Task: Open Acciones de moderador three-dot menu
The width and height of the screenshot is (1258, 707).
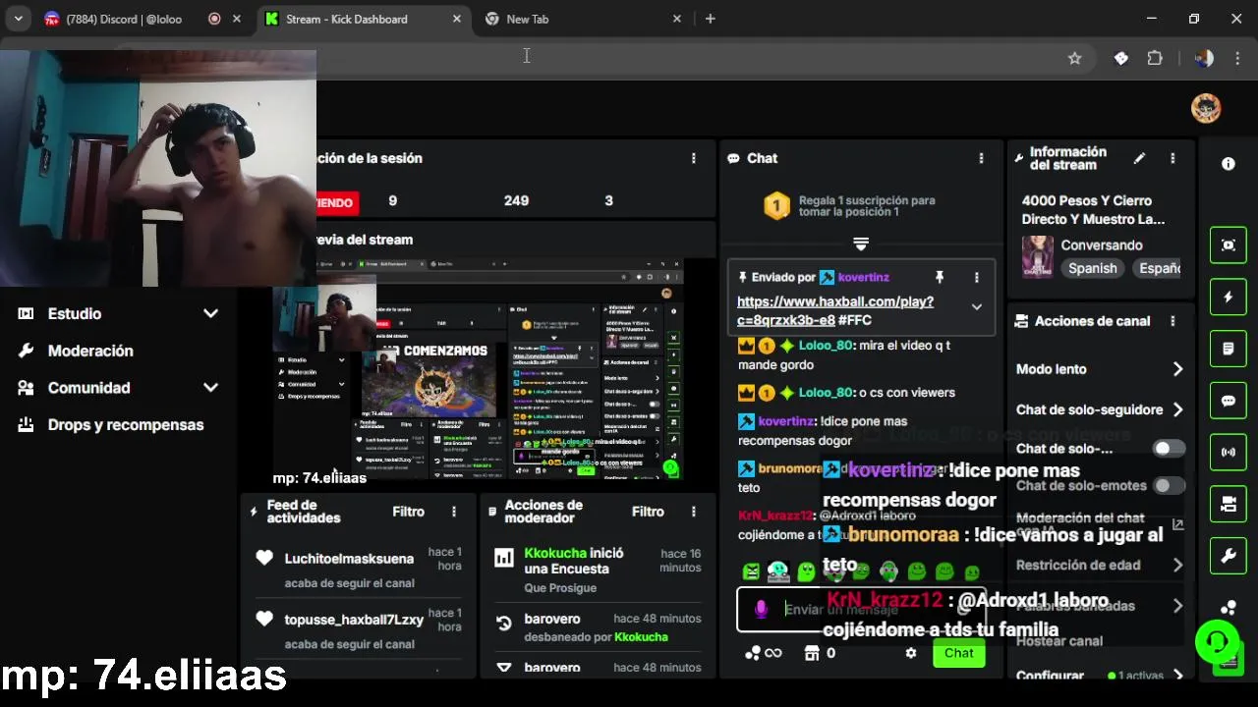Action: coord(694,512)
